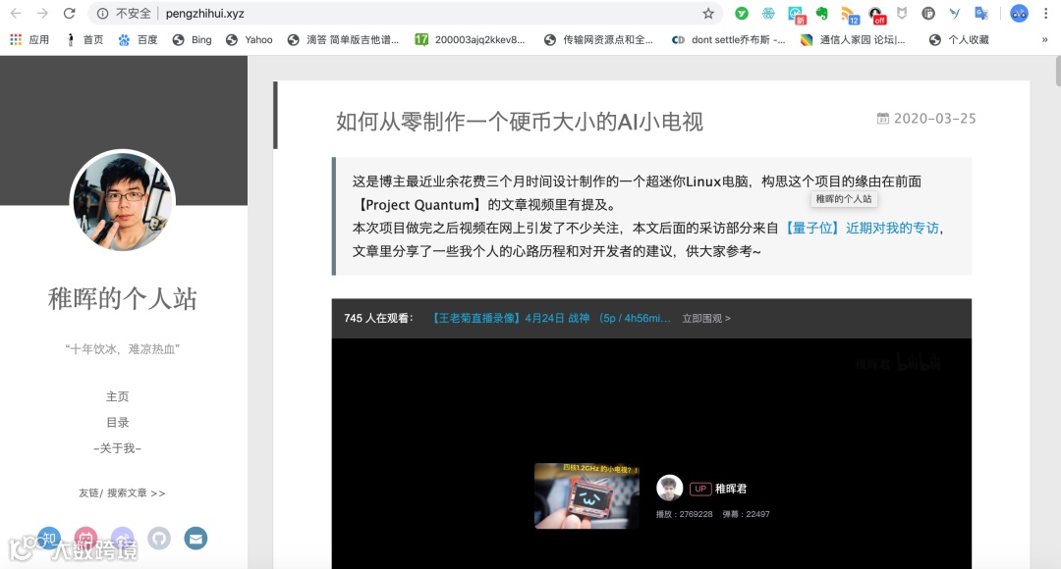
Task: Open the green bird extension
Action: (x=955, y=13)
